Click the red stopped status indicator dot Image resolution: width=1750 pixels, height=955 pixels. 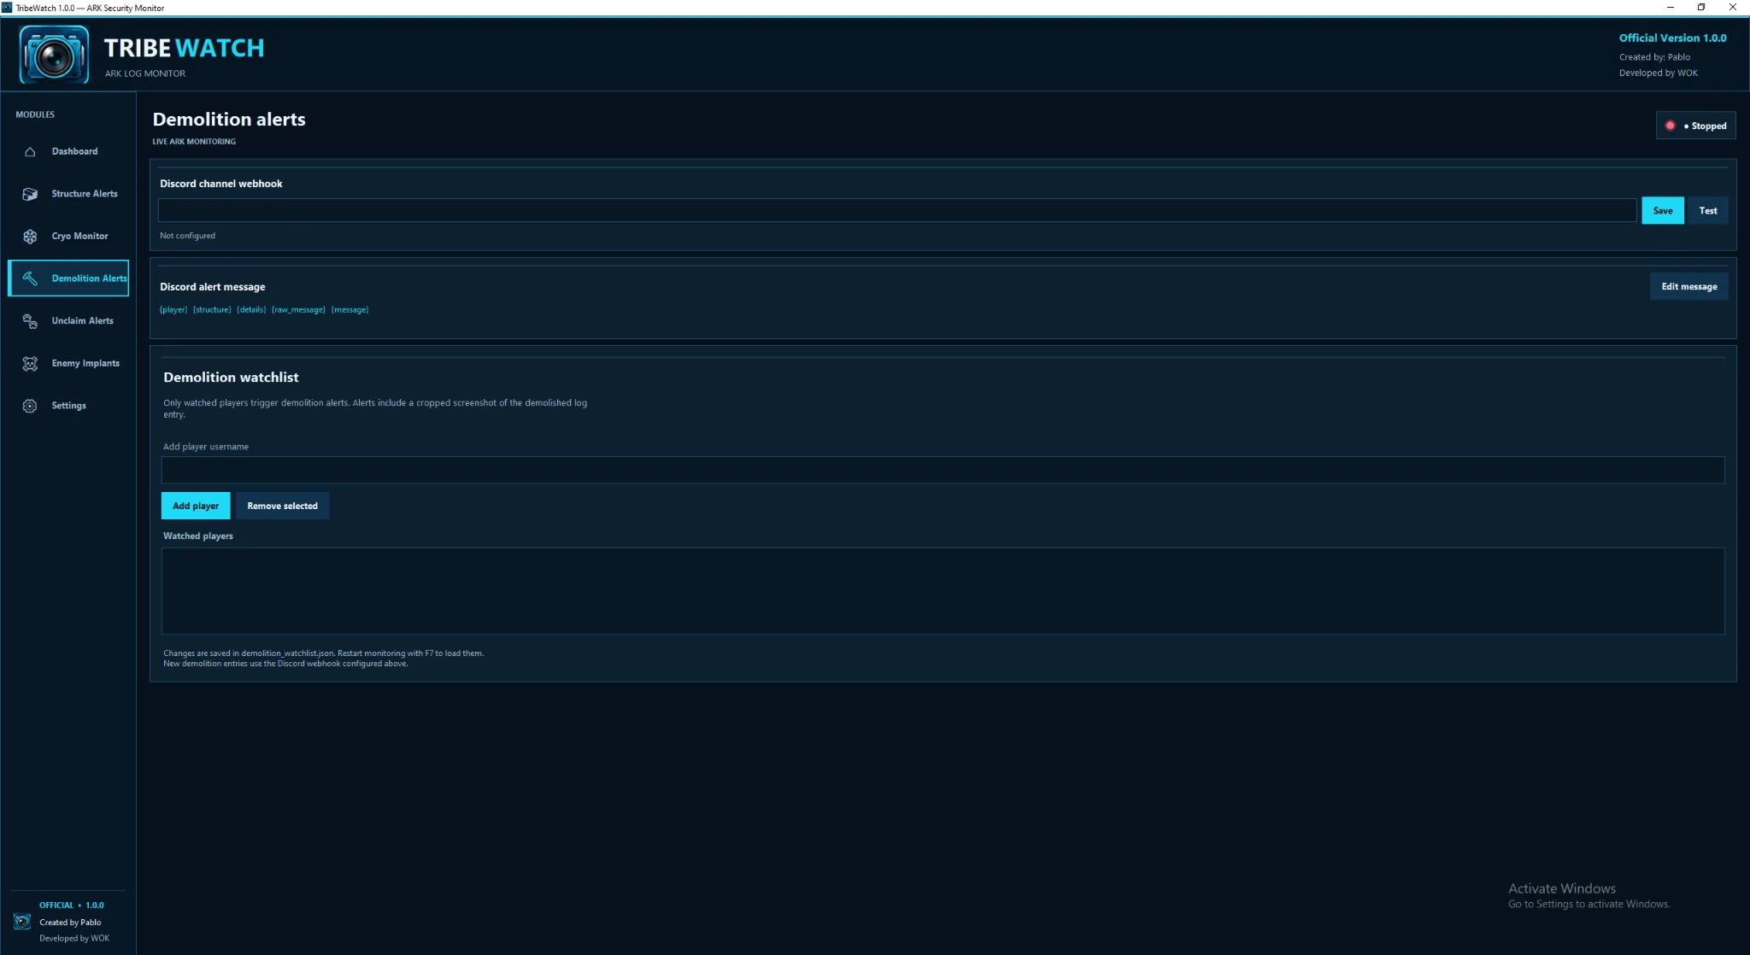pyautogui.click(x=1670, y=126)
